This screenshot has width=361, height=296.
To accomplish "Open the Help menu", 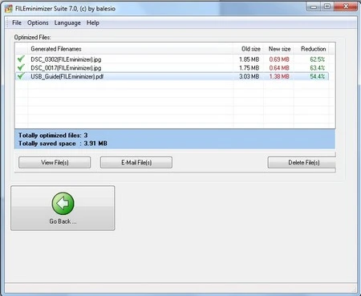I will pos(93,22).
